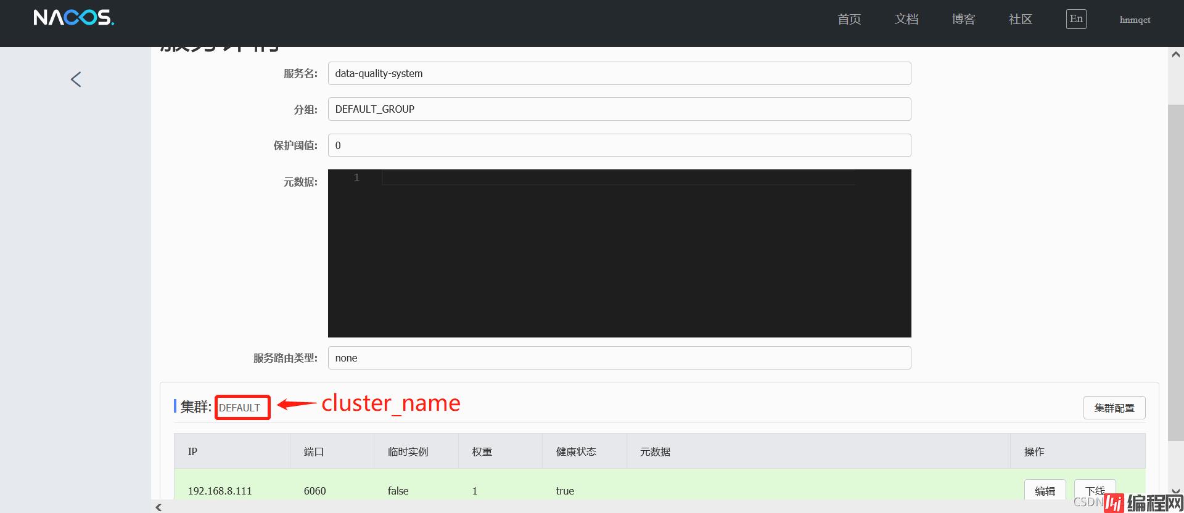Switch language using En button
Image resolution: width=1184 pixels, height=513 pixels.
coord(1075,19)
